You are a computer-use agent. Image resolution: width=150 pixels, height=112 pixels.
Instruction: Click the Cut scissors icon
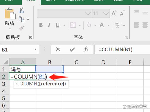(x=21, y=10)
